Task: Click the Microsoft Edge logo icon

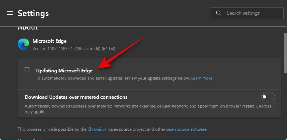Action: (x=23, y=44)
